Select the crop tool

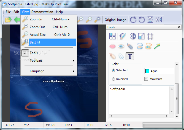tap(150, 36)
